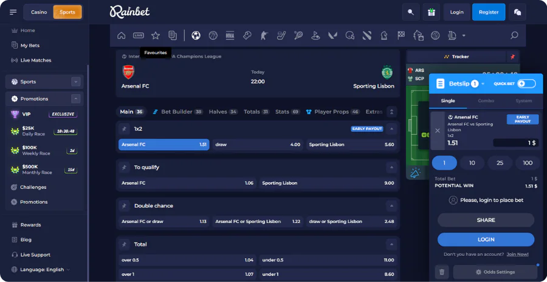
Task: Select over 0.5 at 1.04
Action: (x=187, y=260)
